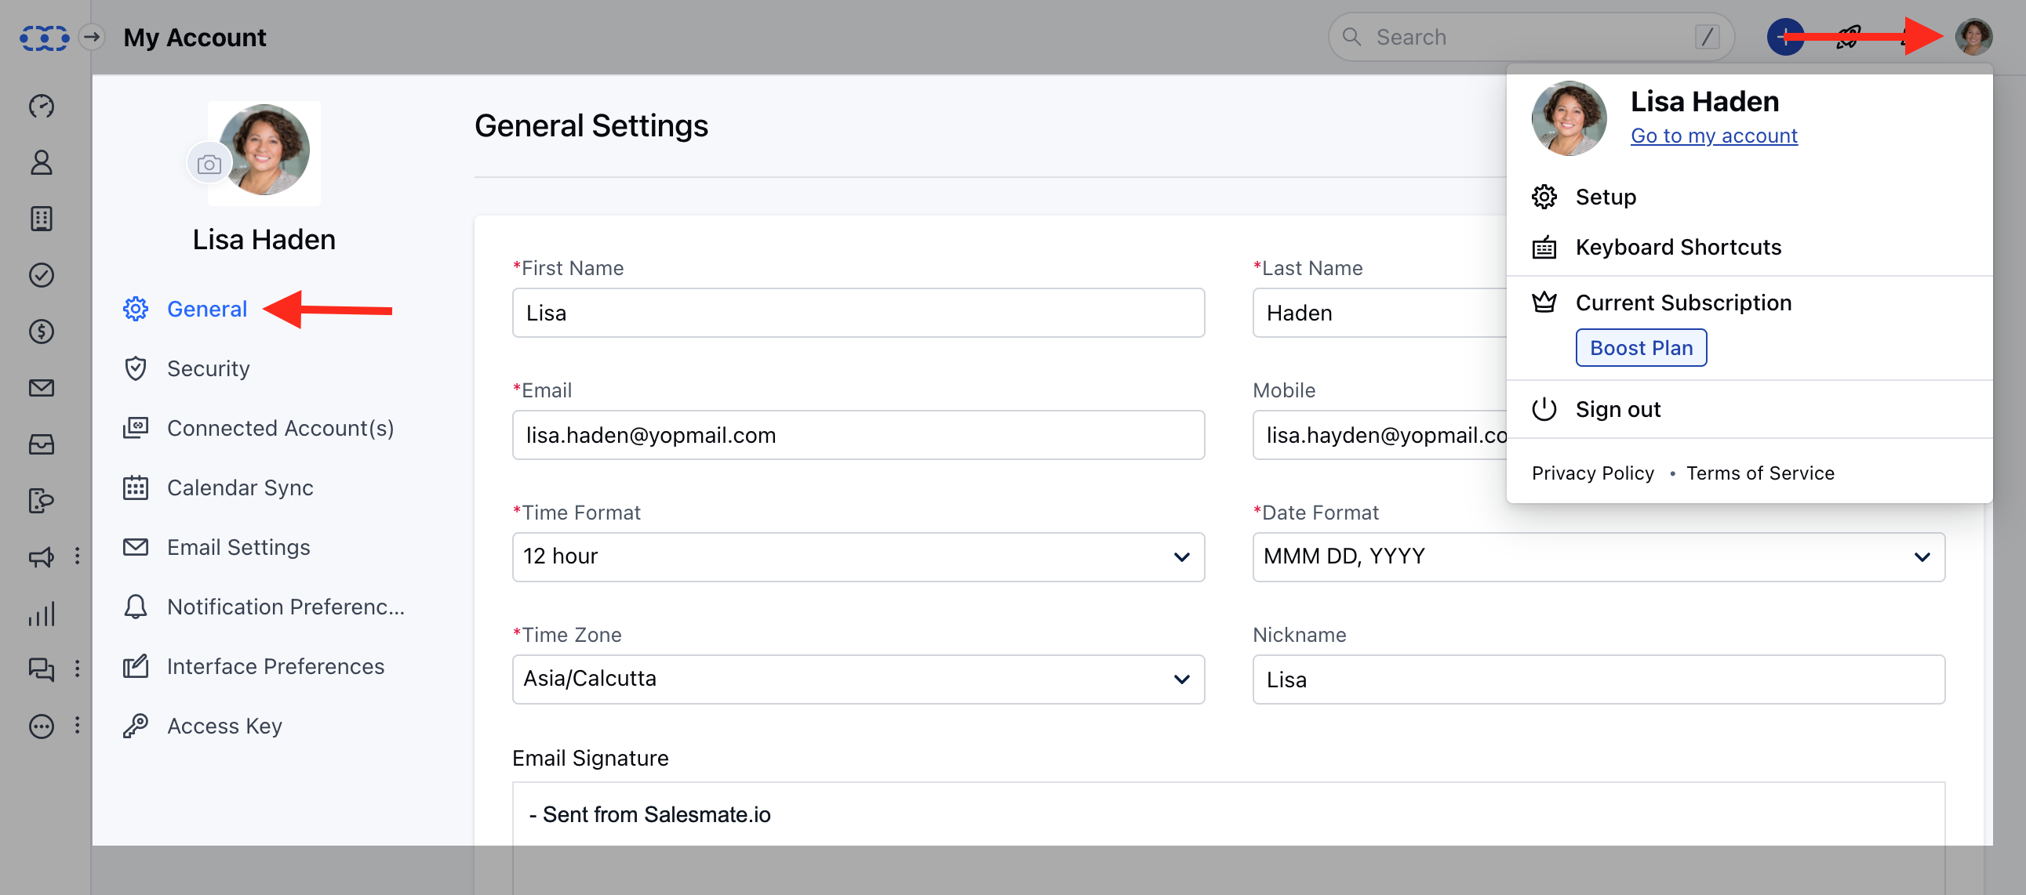Select Calendar Sync settings item

(x=240, y=488)
